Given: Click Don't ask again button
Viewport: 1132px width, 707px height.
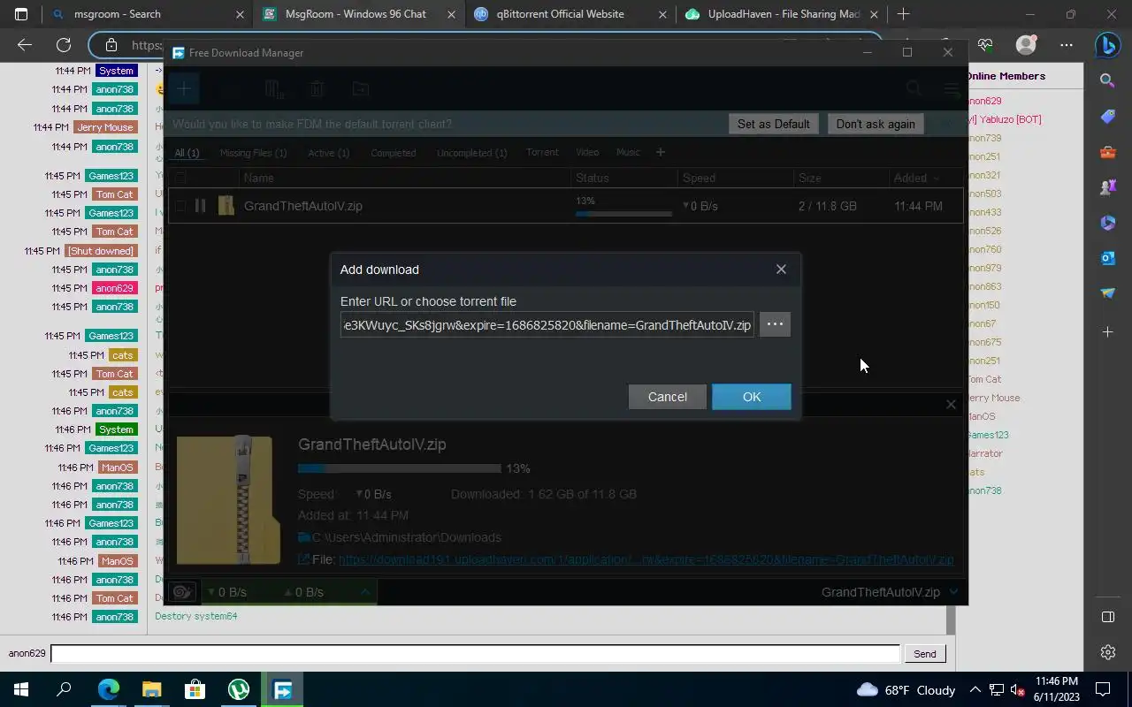Looking at the screenshot, I should tap(876, 124).
